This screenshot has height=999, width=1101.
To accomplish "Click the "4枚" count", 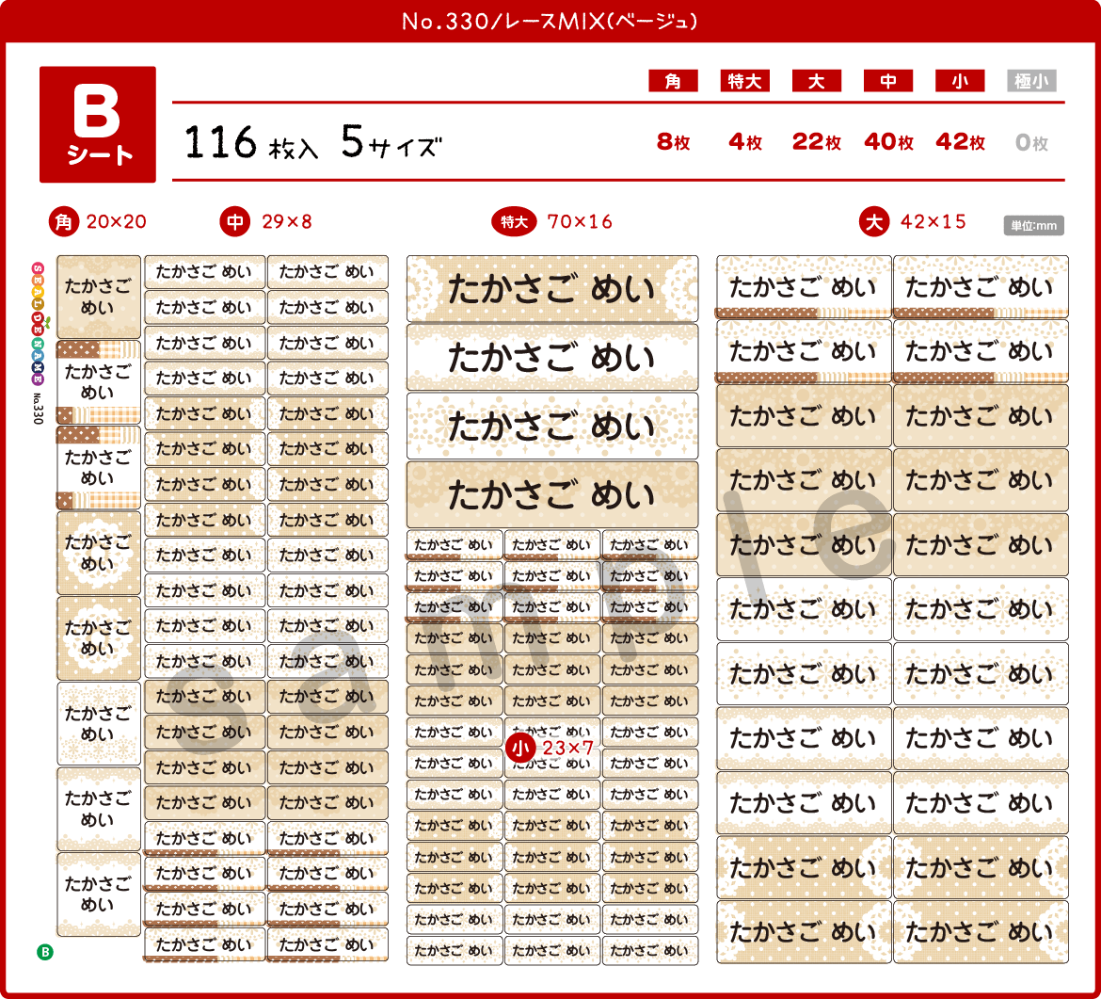I will pos(745,142).
